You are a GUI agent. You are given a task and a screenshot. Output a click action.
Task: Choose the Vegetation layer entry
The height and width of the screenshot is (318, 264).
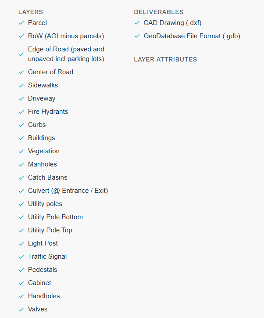[44, 151]
